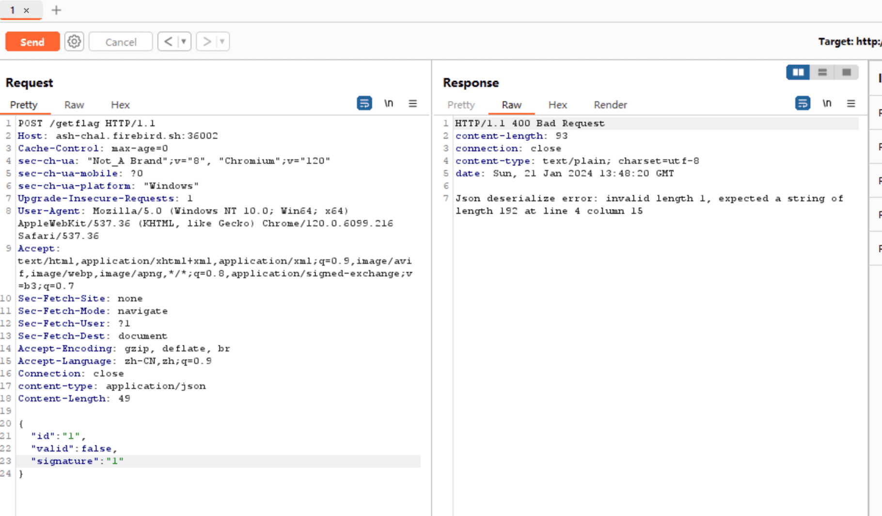Open Response panel hamburger menu
The width and height of the screenshot is (882, 516).
point(850,104)
